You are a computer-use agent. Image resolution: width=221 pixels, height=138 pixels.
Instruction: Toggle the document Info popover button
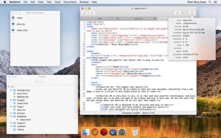pos(192,13)
